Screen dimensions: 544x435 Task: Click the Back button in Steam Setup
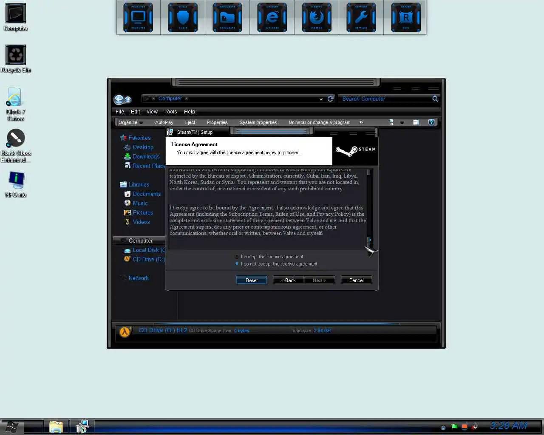[x=289, y=280]
